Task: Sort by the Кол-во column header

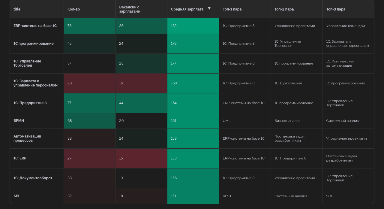Action: [x=73, y=9]
